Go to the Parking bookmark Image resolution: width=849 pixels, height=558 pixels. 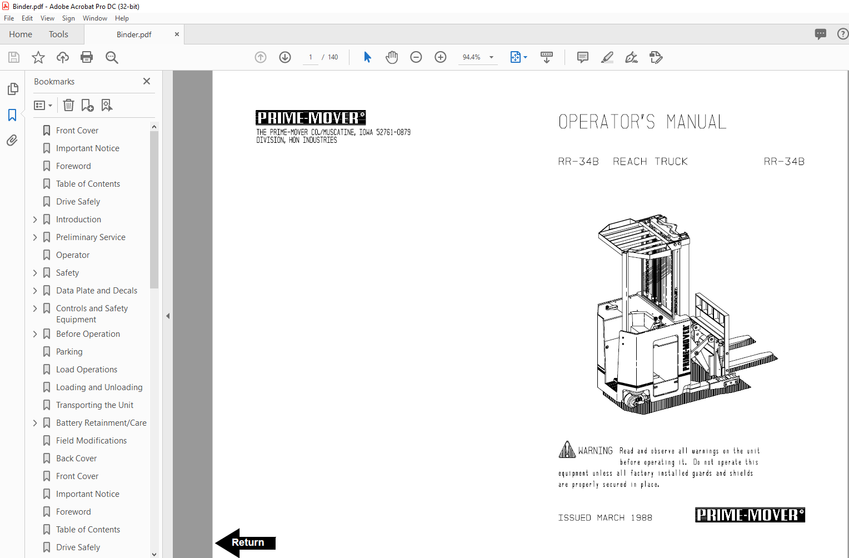[69, 352]
